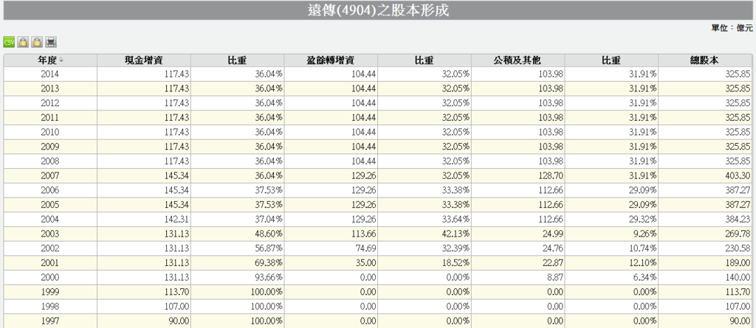Select the 1997 year cell

pyautogui.click(x=50, y=321)
